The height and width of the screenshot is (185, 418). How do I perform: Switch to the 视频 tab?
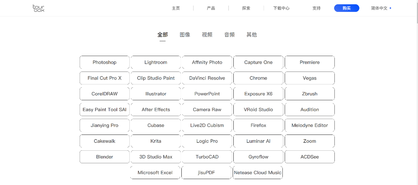pos(207,35)
